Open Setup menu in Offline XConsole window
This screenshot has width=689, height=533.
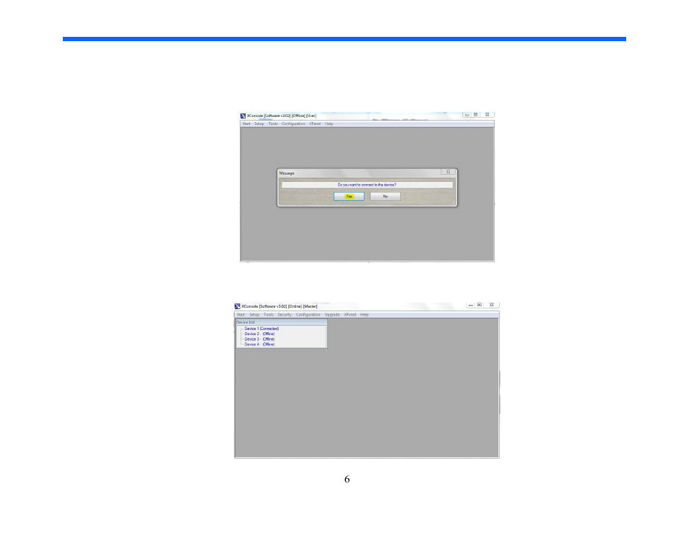click(x=259, y=124)
